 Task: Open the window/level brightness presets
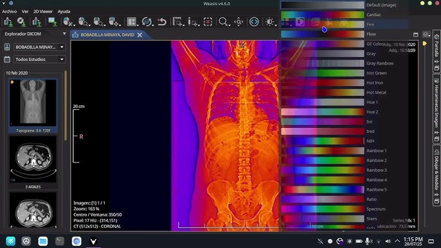pyautogui.click(x=270, y=22)
